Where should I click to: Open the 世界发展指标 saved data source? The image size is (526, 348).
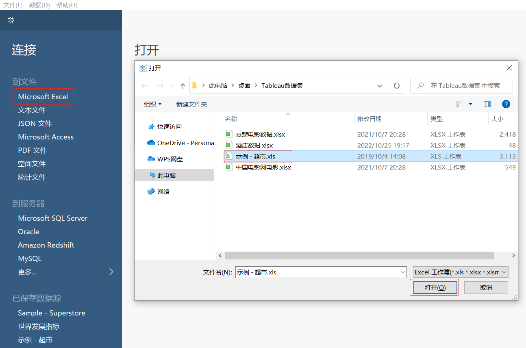click(39, 326)
